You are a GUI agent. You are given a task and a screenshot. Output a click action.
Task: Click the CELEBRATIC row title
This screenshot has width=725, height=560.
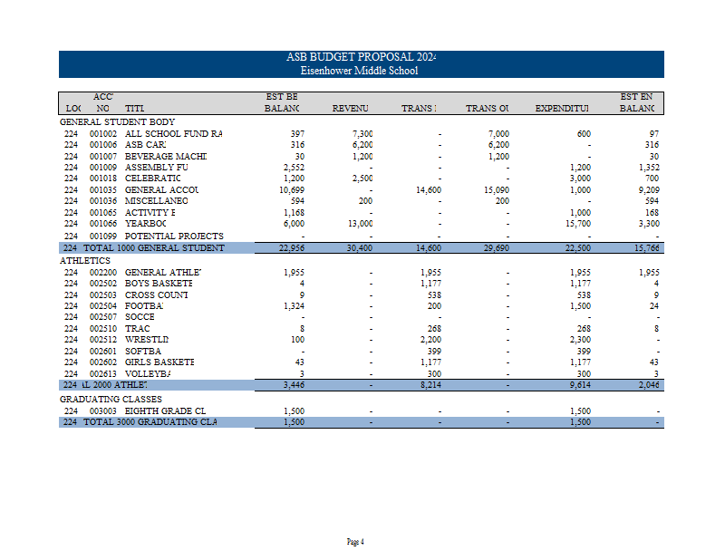coord(152,179)
